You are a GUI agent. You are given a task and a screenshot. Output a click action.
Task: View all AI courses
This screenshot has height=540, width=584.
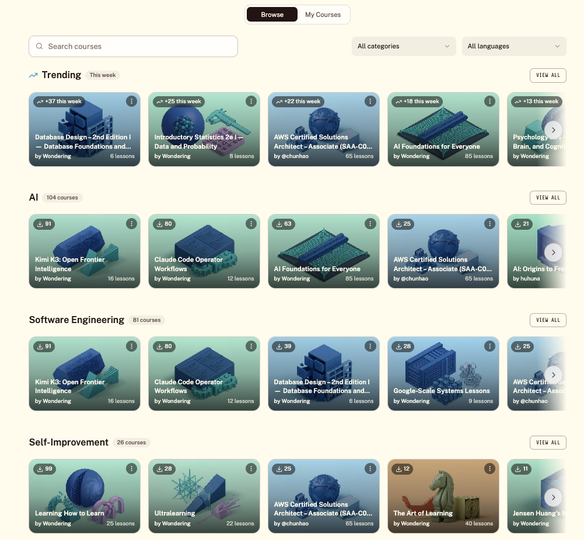(x=548, y=198)
